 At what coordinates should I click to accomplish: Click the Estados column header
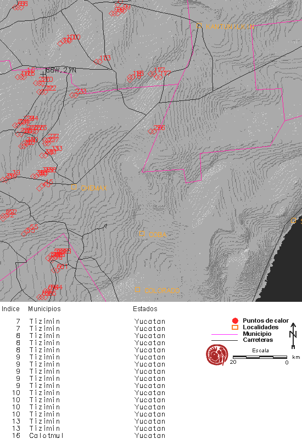[x=145, y=309]
